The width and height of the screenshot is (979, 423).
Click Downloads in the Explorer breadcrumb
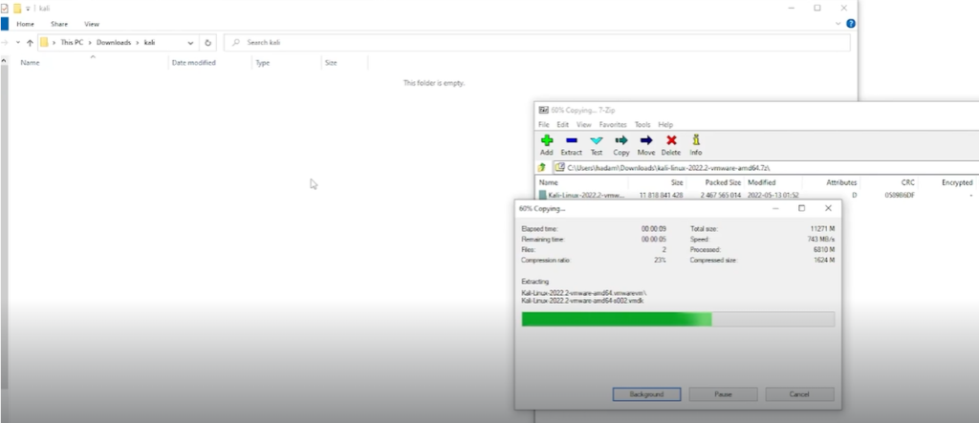[x=114, y=42]
